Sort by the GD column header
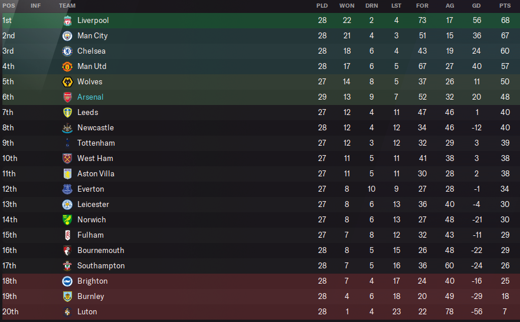Screen dimensions: 520x322 (x=476, y=5)
